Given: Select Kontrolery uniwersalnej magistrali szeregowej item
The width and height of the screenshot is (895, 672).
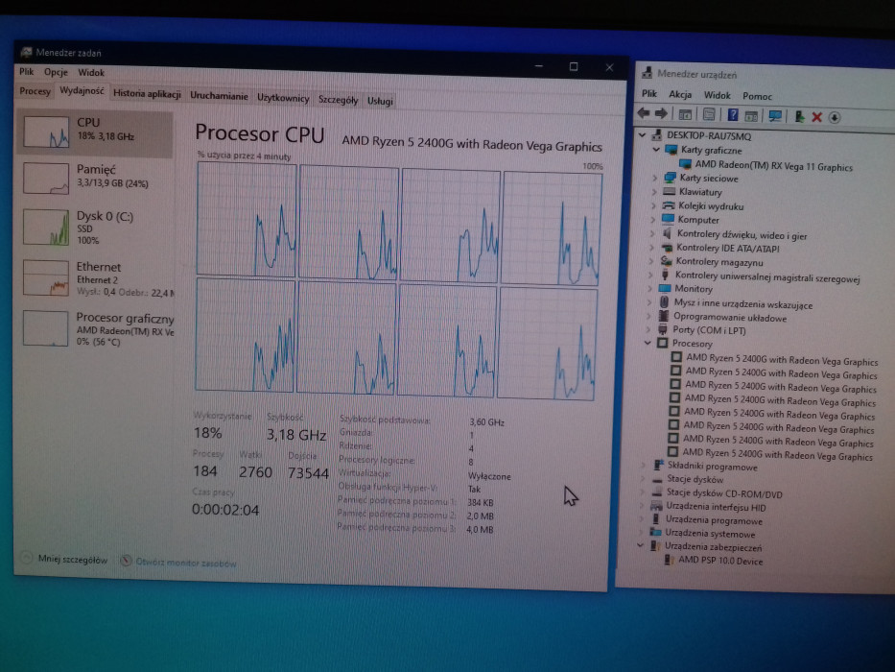Looking at the screenshot, I should coord(767,277).
